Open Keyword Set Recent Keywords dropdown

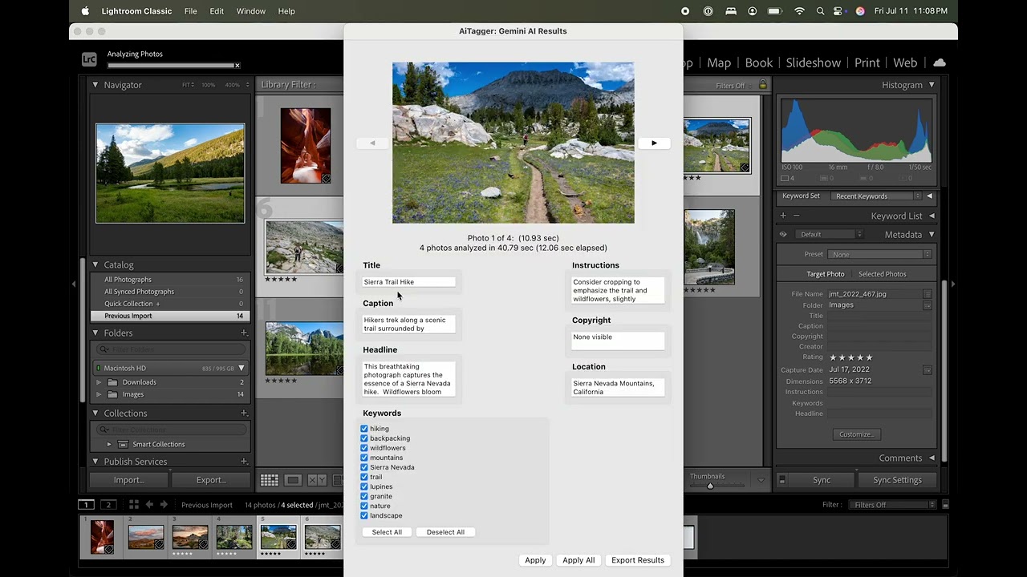tap(876, 196)
